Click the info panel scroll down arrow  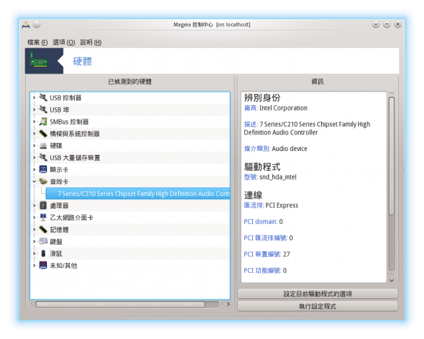(392, 280)
